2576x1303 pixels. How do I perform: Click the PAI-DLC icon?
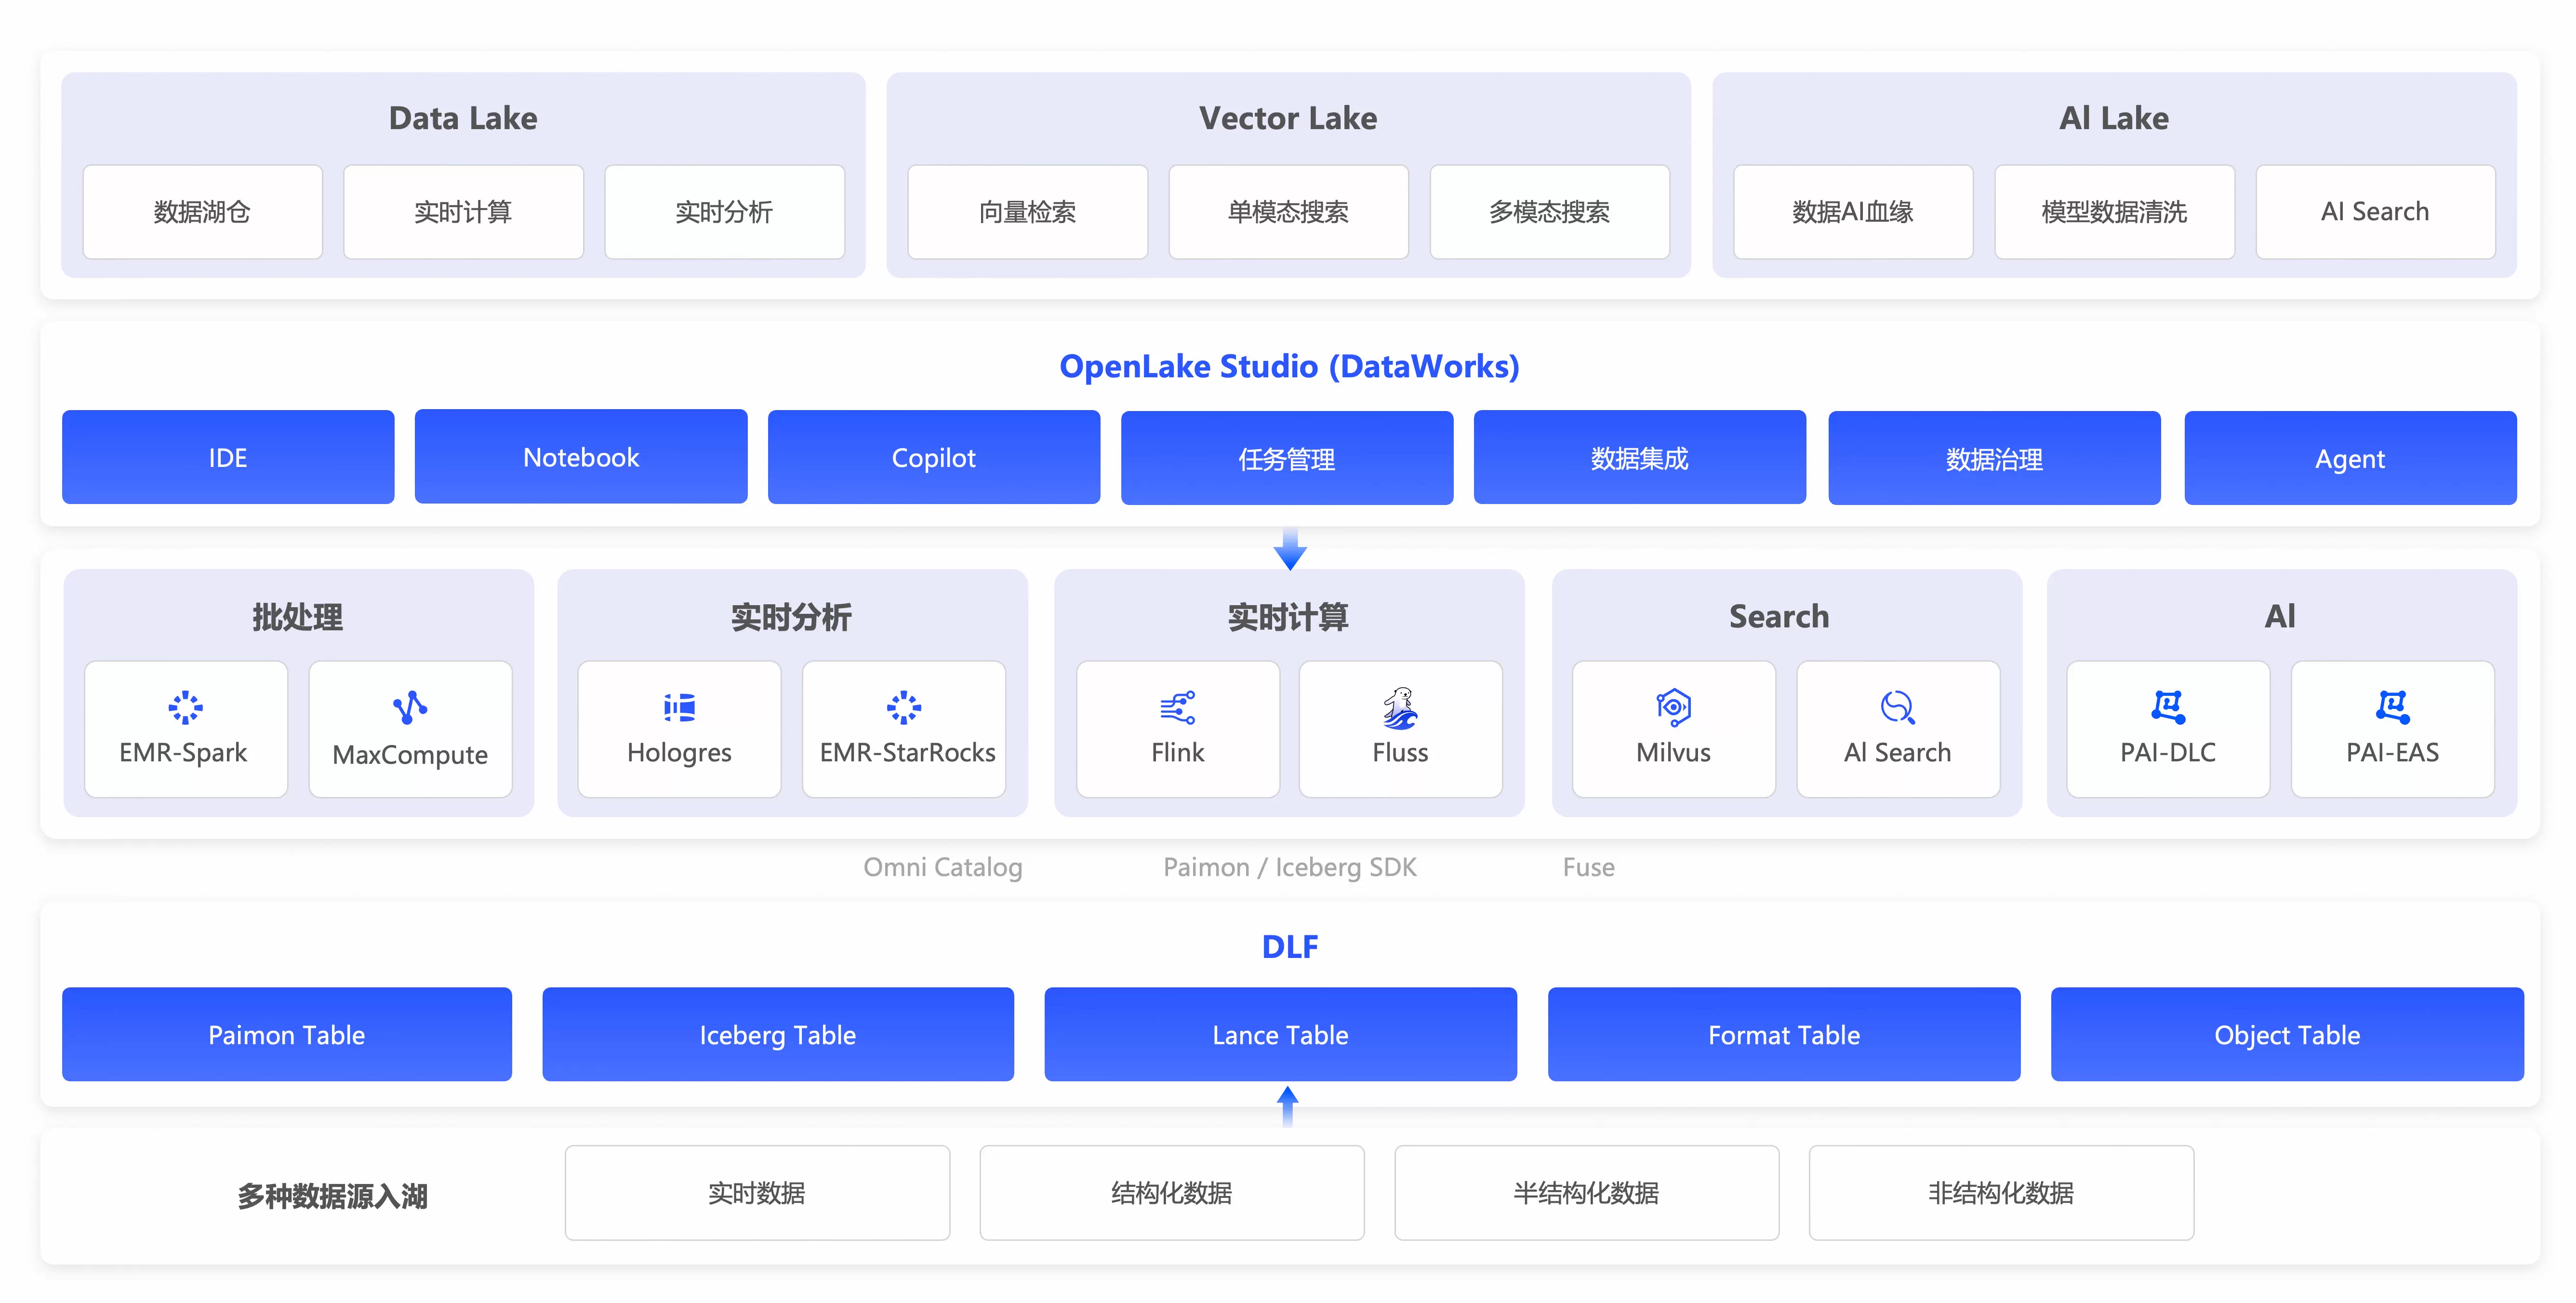point(2168,708)
